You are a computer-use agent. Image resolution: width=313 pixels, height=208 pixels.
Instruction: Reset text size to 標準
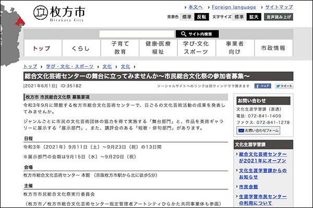(x=239, y=17)
